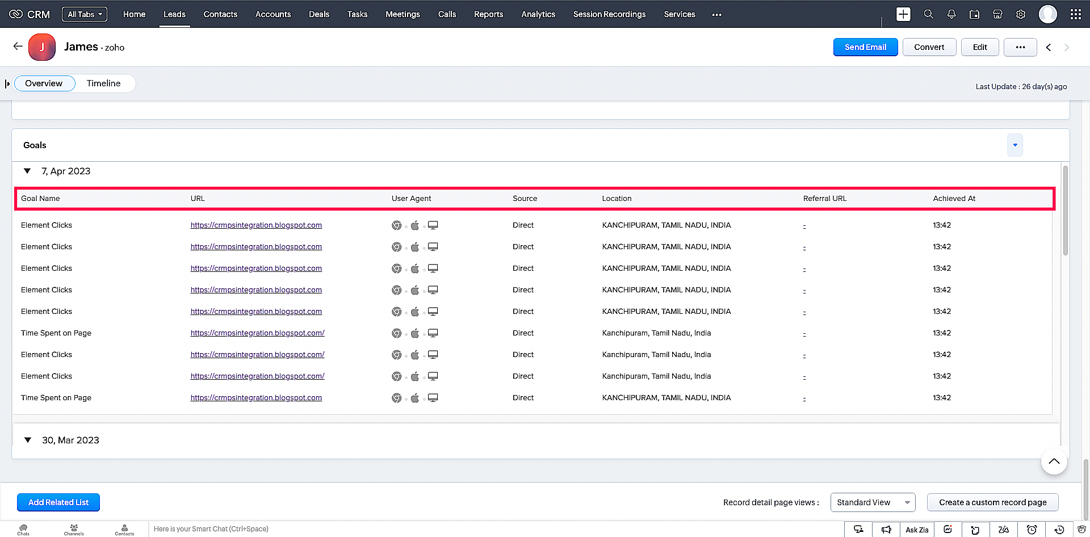Open the reminders alarm clock icon
The height and width of the screenshot is (537, 1090).
1032,530
